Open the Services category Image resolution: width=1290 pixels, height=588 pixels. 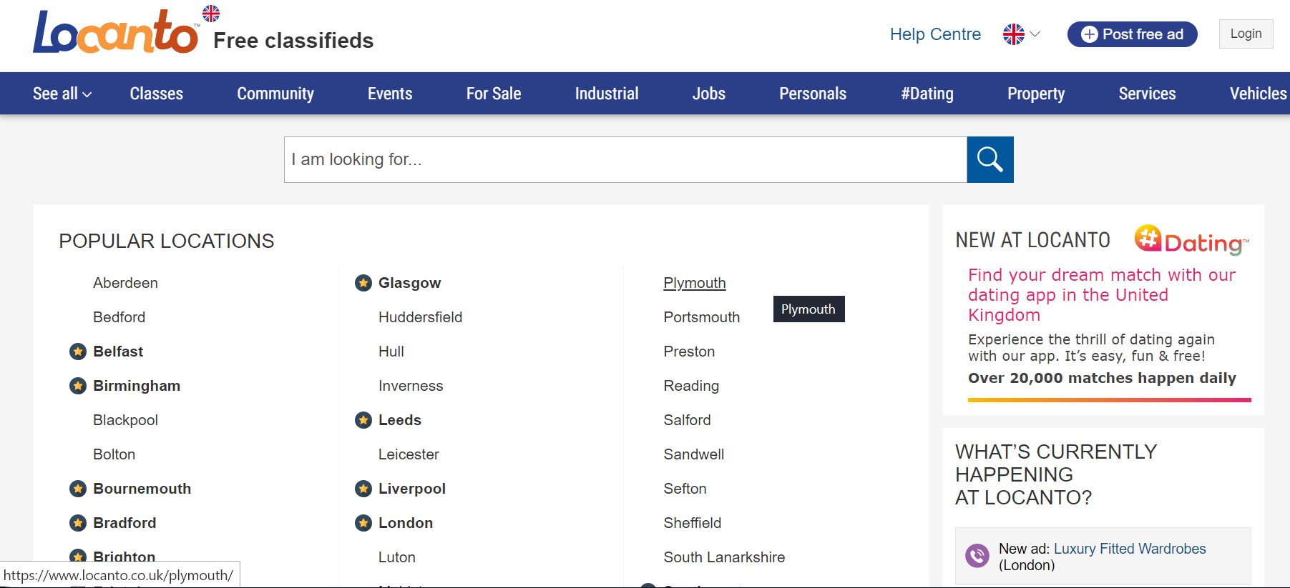click(x=1147, y=94)
